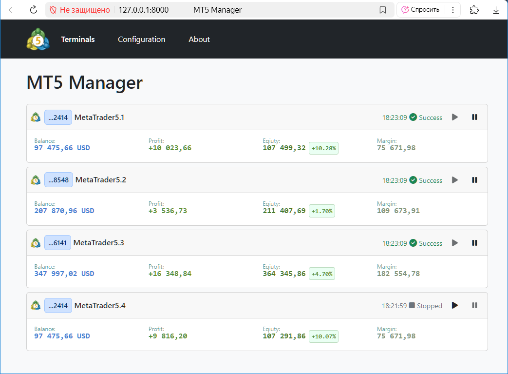Screen dimensions: 508x374
Task: Go to the Configuration page
Action: [141, 39]
